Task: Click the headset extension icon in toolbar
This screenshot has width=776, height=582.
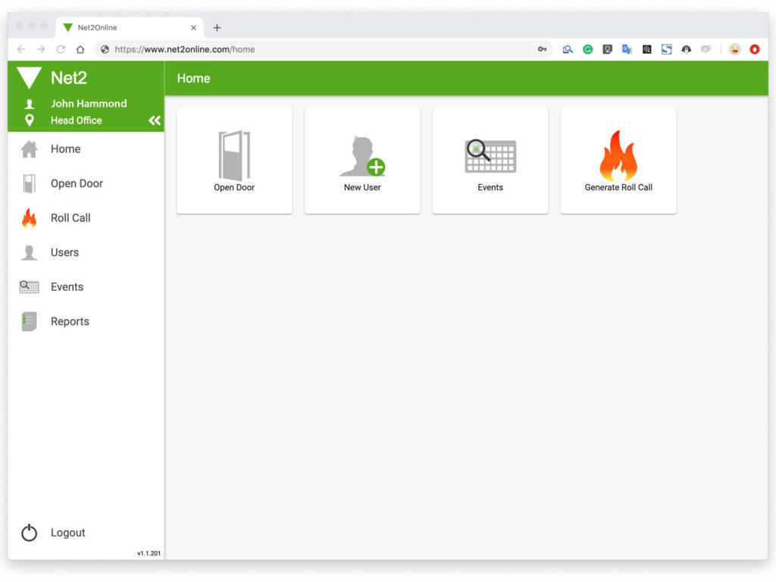Action: tap(686, 49)
